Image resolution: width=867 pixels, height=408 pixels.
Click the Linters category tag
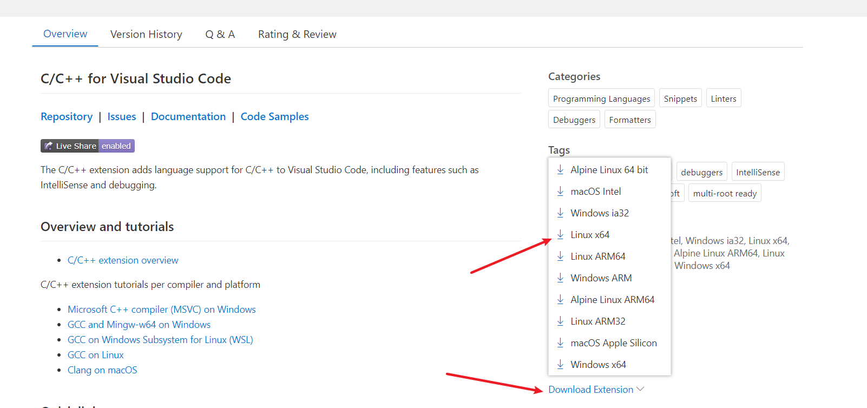pyautogui.click(x=724, y=98)
